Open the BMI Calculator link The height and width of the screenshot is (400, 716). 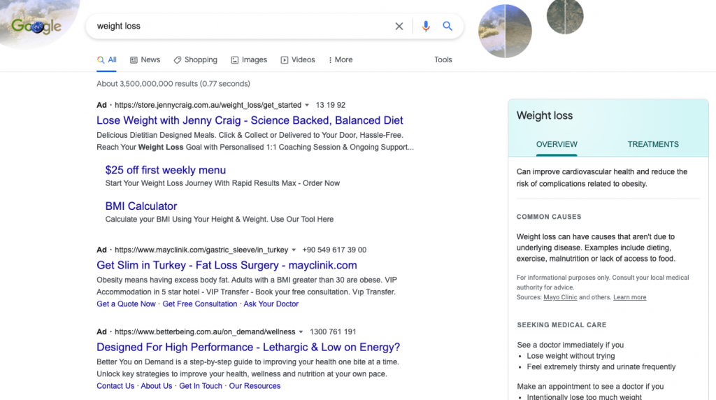pos(141,206)
